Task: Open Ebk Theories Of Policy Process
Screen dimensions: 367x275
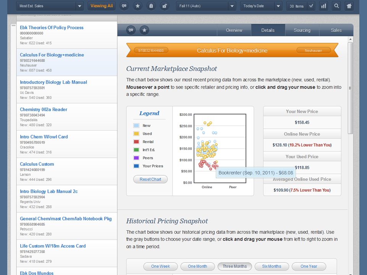Action: [x=67, y=35]
